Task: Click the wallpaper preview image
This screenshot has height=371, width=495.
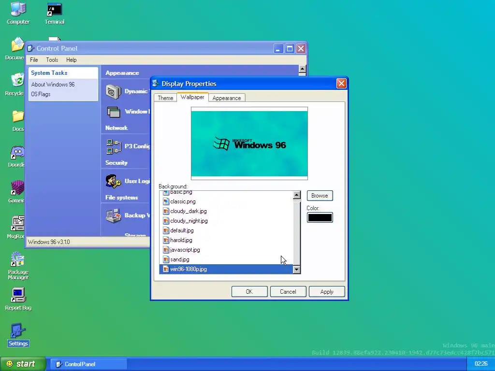Action: click(249, 143)
